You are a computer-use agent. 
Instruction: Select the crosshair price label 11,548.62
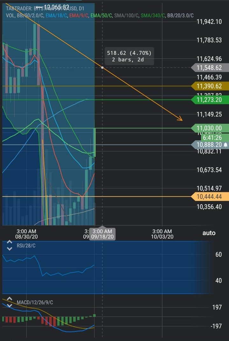coord(210,68)
